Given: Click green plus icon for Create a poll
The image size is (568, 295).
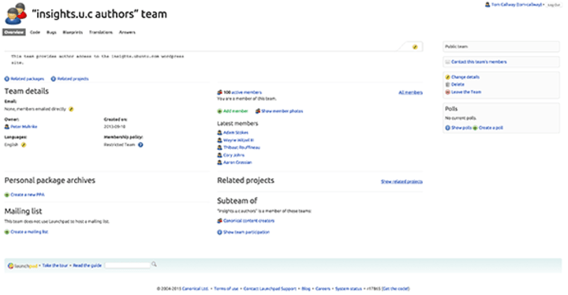Looking at the screenshot, I should [475, 128].
